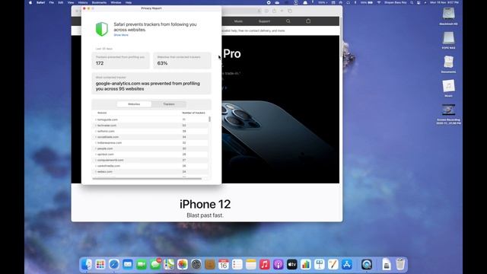Open Mail from the Dock
Image resolution: width=487 pixels, height=274 pixels.
click(x=128, y=264)
